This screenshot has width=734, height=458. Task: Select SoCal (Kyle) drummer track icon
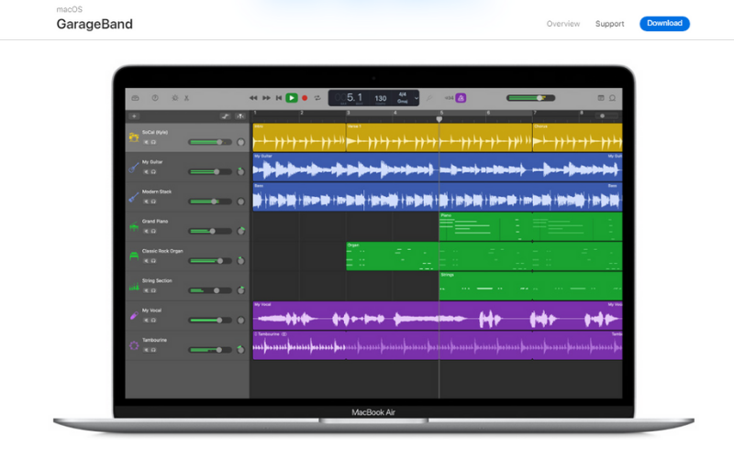click(x=134, y=137)
